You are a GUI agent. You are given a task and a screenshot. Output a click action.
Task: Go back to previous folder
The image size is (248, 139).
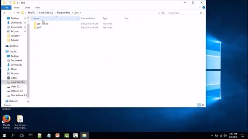(x=5, y=13)
